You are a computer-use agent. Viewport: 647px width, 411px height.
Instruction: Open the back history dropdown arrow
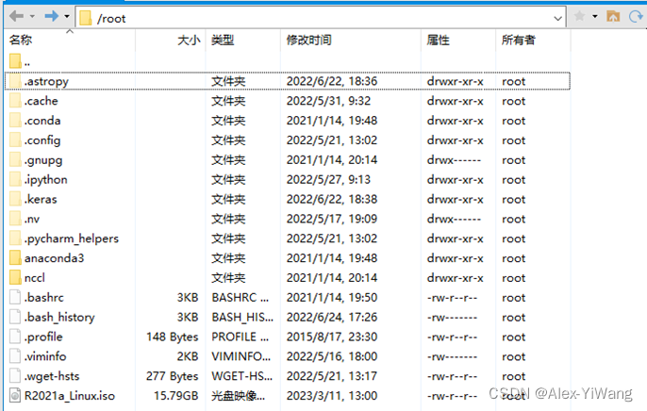click(x=32, y=17)
